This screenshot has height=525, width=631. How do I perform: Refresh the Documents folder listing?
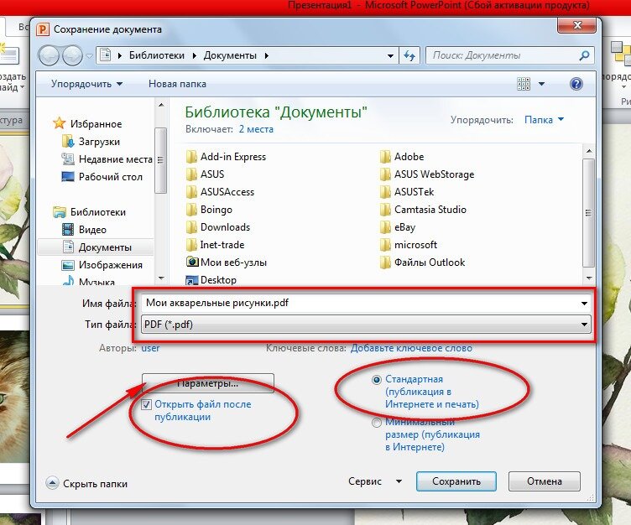[409, 55]
